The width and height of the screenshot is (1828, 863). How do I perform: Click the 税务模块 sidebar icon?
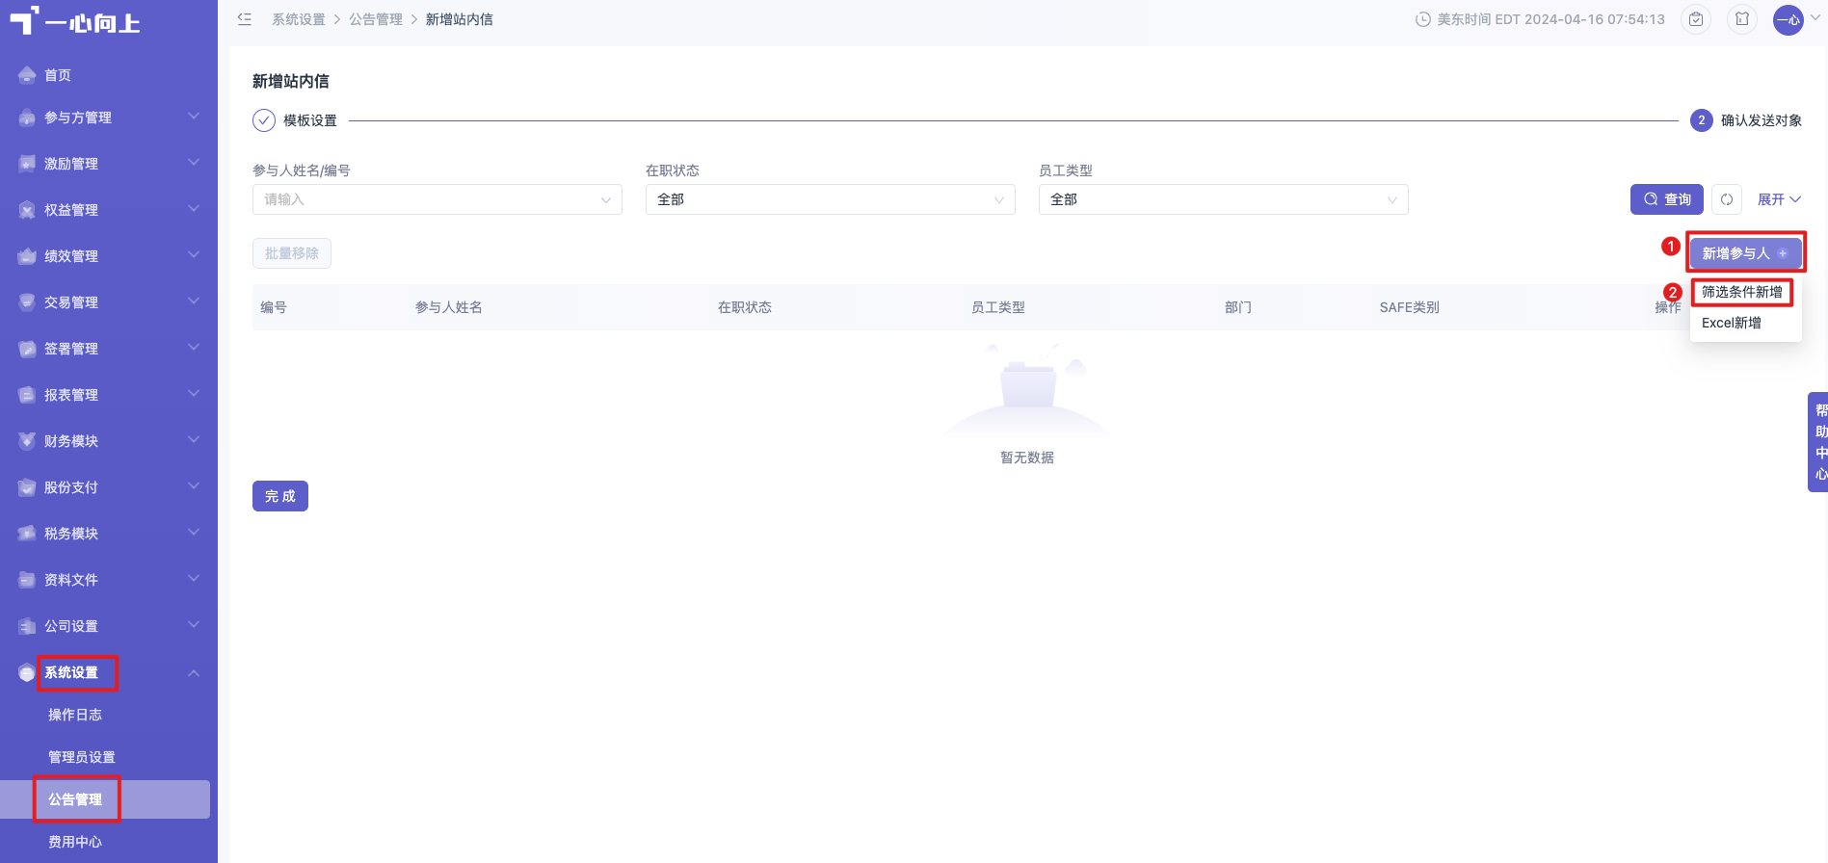[27, 534]
